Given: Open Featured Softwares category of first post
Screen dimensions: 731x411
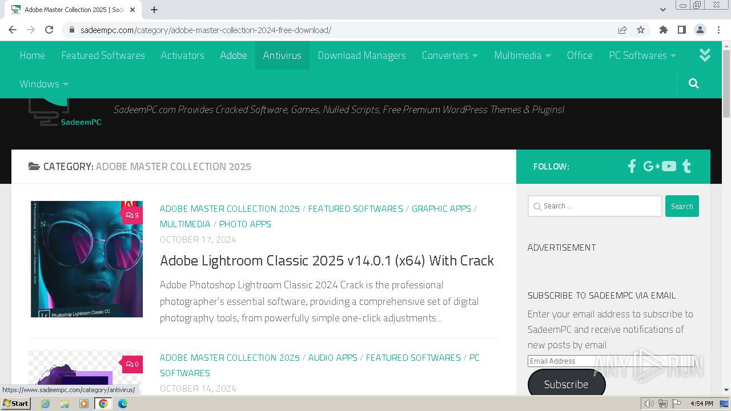Looking at the screenshot, I should (355, 209).
